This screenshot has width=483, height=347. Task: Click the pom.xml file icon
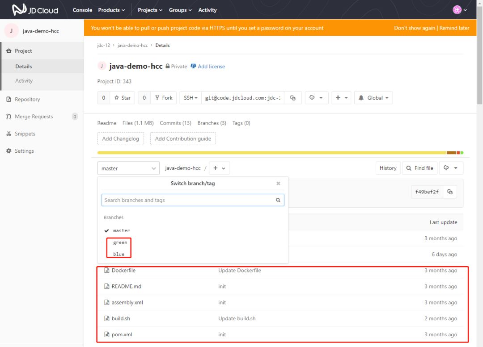[106, 334]
